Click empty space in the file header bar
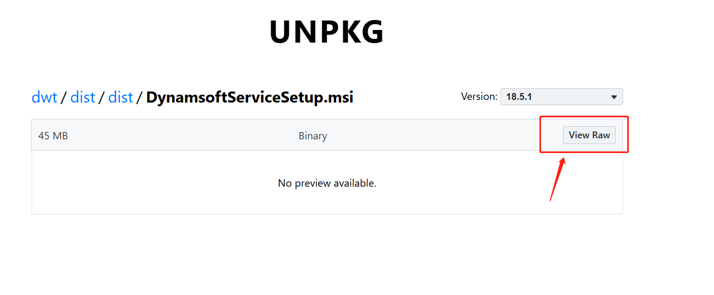714x295 pixels. (x=184, y=136)
